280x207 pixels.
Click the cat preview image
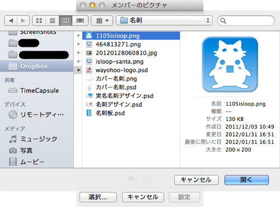click(230, 64)
